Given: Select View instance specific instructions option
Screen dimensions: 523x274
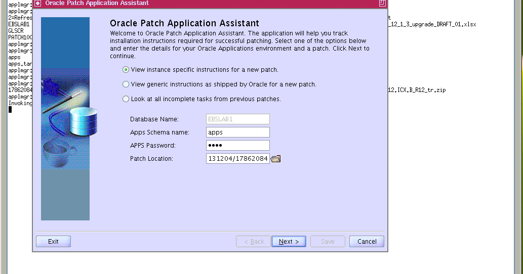Looking at the screenshot, I should point(126,70).
